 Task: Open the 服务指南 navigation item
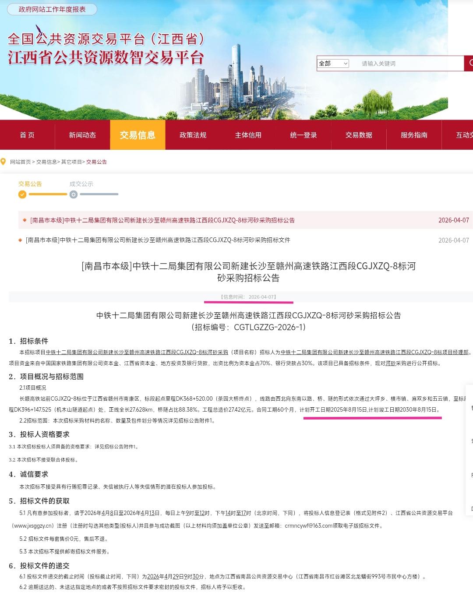413,135
